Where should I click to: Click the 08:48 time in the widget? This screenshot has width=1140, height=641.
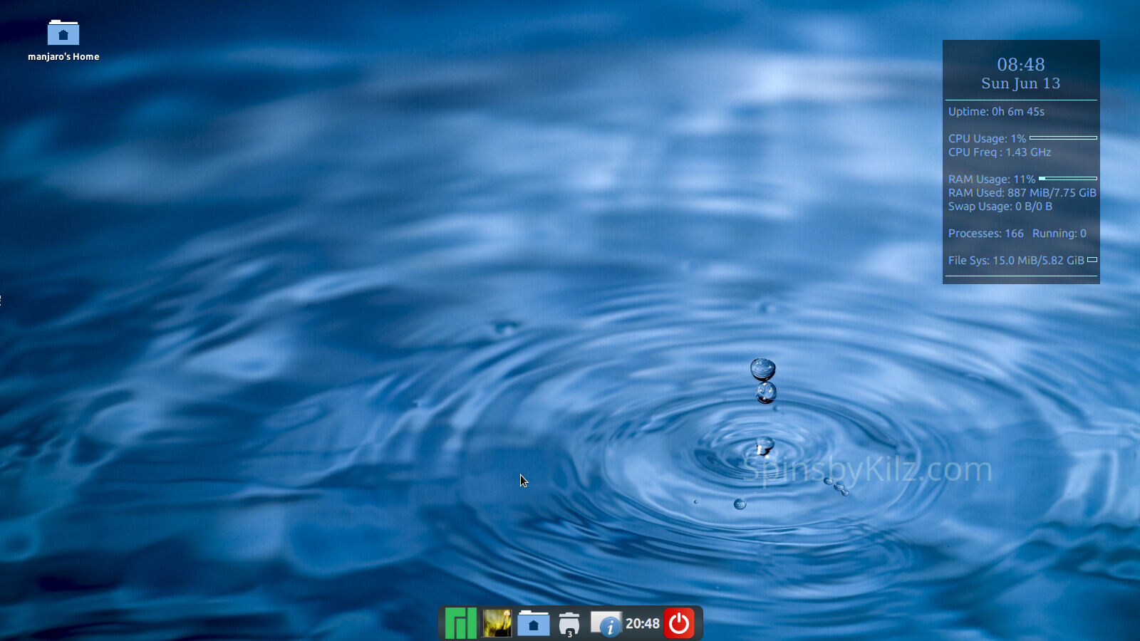1020,65
